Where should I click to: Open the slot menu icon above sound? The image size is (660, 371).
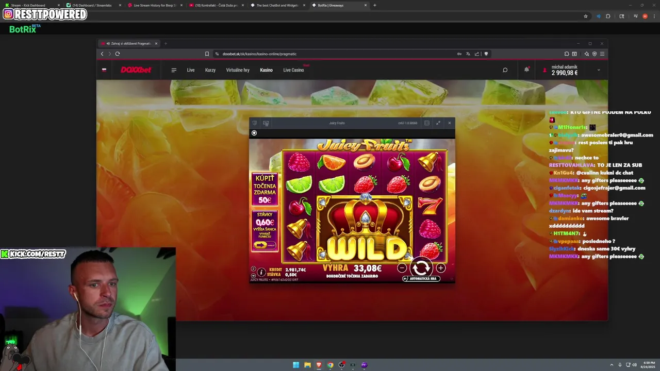tap(253, 269)
